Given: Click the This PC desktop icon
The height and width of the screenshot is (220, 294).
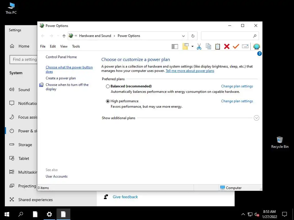Looking at the screenshot, I should point(11,8).
